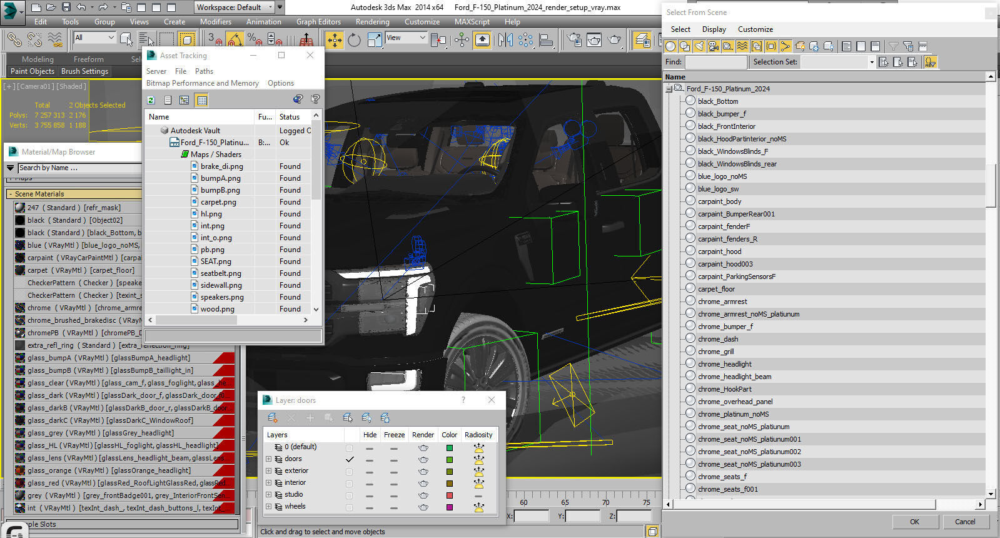Screen dimensions: 1000x538
Task: Click the Status column header in Asset Tracking
Action: (293, 117)
